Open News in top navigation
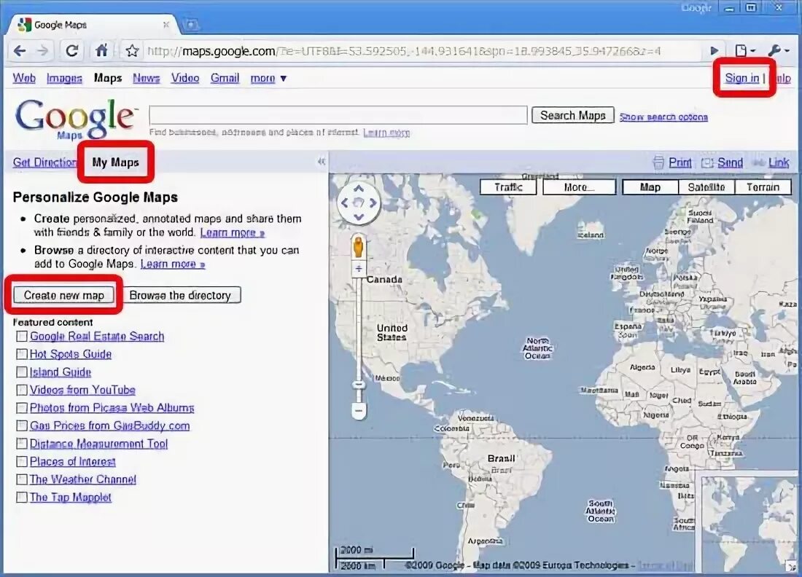802x577 pixels. pyautogui.click(x=147, y=78)
